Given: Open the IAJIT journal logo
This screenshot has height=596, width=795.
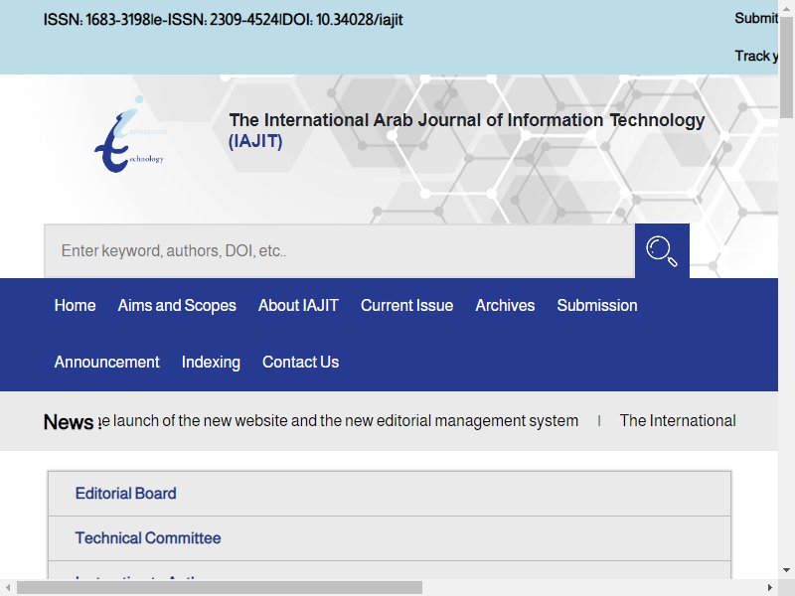Looking at the screenshot, I should click(130, 134).
